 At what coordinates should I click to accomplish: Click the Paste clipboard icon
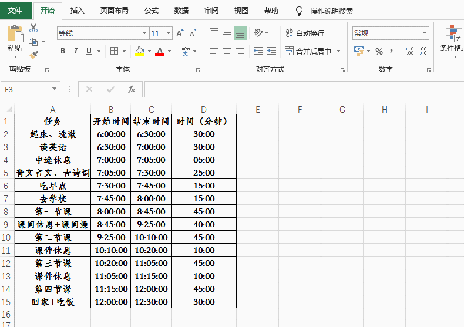click(x=15, y=33)
